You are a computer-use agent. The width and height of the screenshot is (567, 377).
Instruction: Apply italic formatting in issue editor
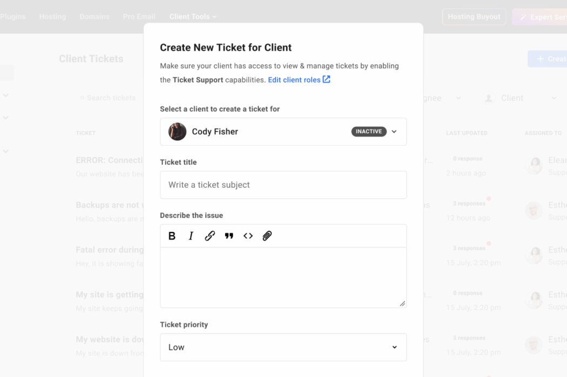click(191, 236)
